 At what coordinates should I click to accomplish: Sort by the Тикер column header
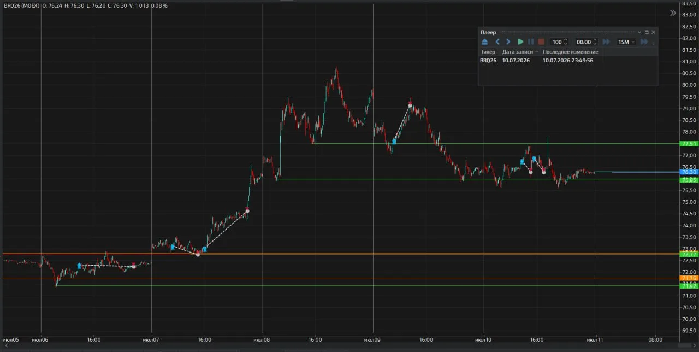click(x=488, y=52)
